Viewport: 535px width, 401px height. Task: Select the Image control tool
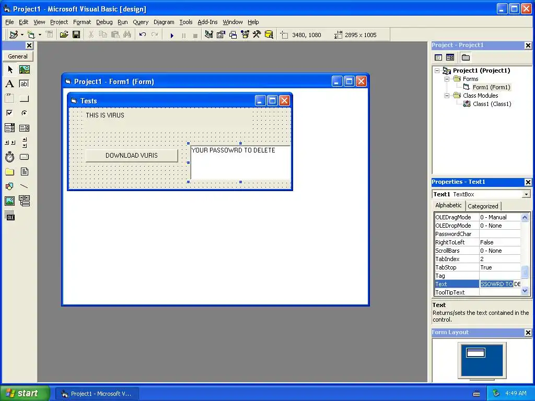tap(10, 201)
